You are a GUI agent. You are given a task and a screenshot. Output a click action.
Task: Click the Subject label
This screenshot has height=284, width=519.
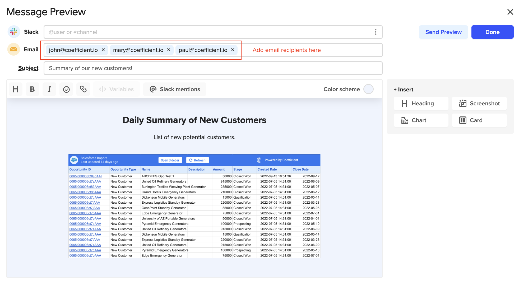tap(28, 68)
